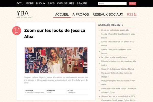This screenshot has width=153, height=102.
Task: Open Le célibat touche aussi les stars
Action: coord(114,57)
